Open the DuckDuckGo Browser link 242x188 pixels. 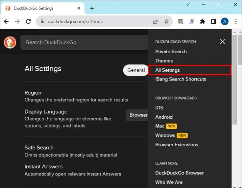click(x=179, y=173)
